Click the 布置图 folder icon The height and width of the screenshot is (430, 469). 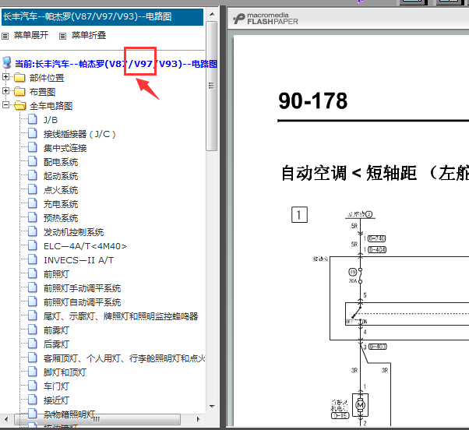[x=19, y=91]
